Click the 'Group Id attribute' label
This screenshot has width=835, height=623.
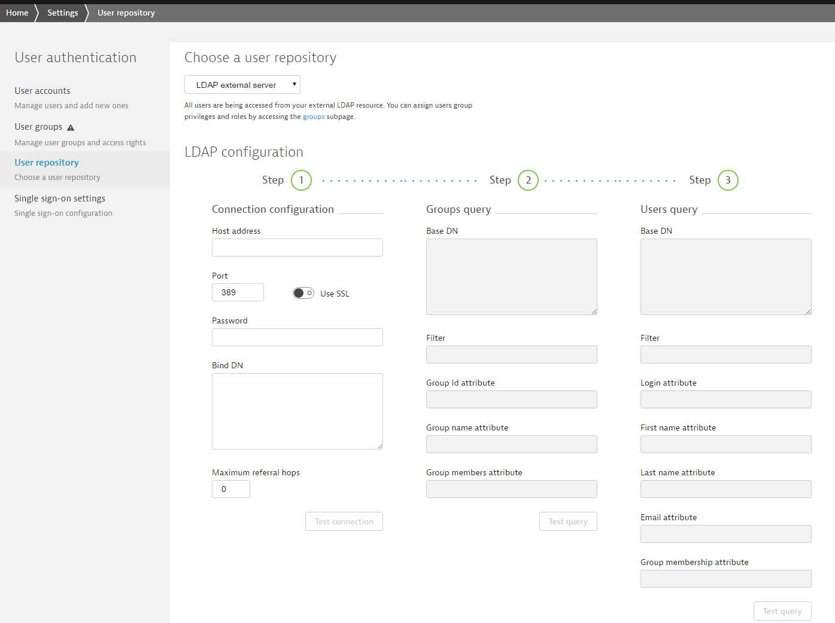point(460,383)
